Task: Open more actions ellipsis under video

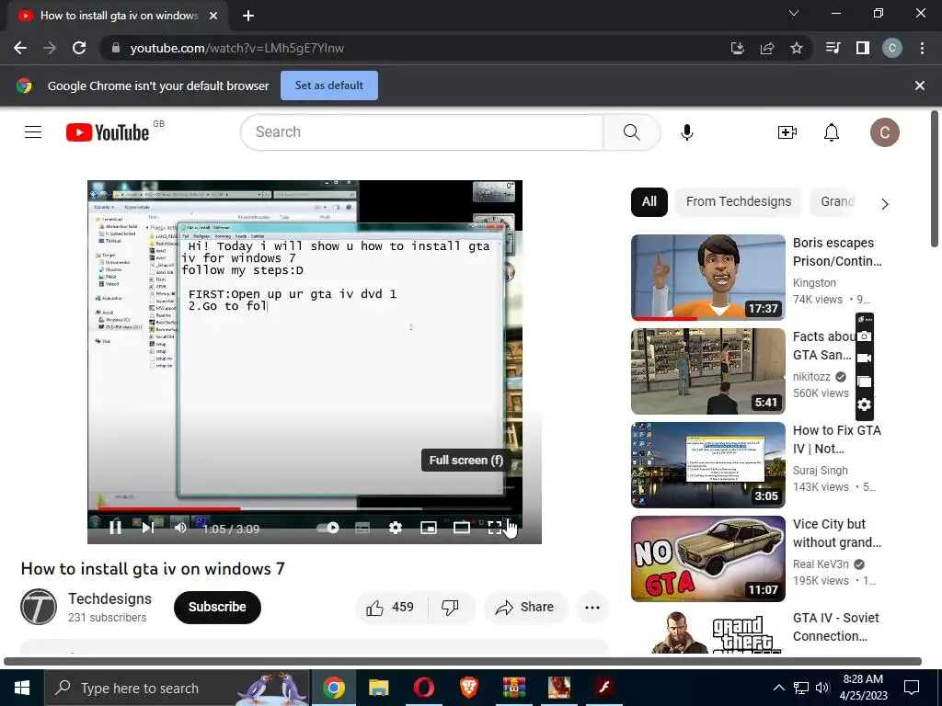Action: (x=592, y=608)
